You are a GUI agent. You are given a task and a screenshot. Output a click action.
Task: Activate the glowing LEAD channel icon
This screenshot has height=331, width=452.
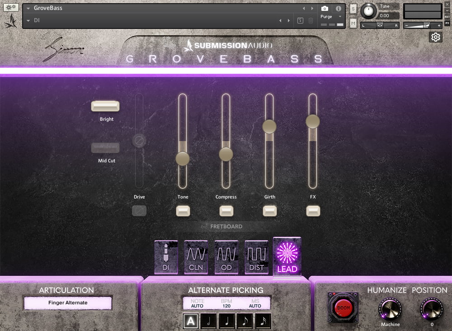pyautogui.click(x=287, y=257)
